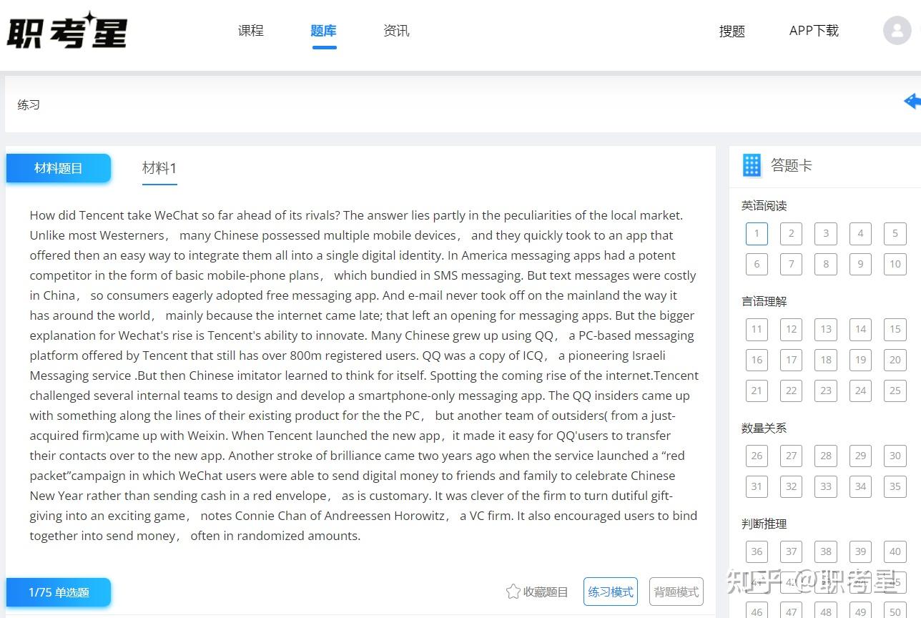This screenshot has height=618, width=921.
Task: Open question 5 from the answer card
Action: pyautogui.click(x=895, y=233)
